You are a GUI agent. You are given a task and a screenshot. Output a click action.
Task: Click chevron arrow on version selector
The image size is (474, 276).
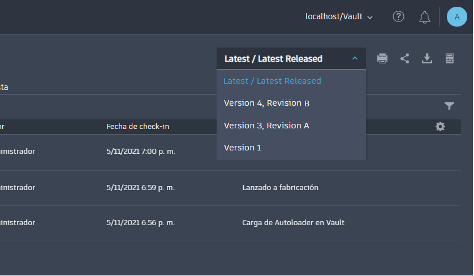(355, 59)
